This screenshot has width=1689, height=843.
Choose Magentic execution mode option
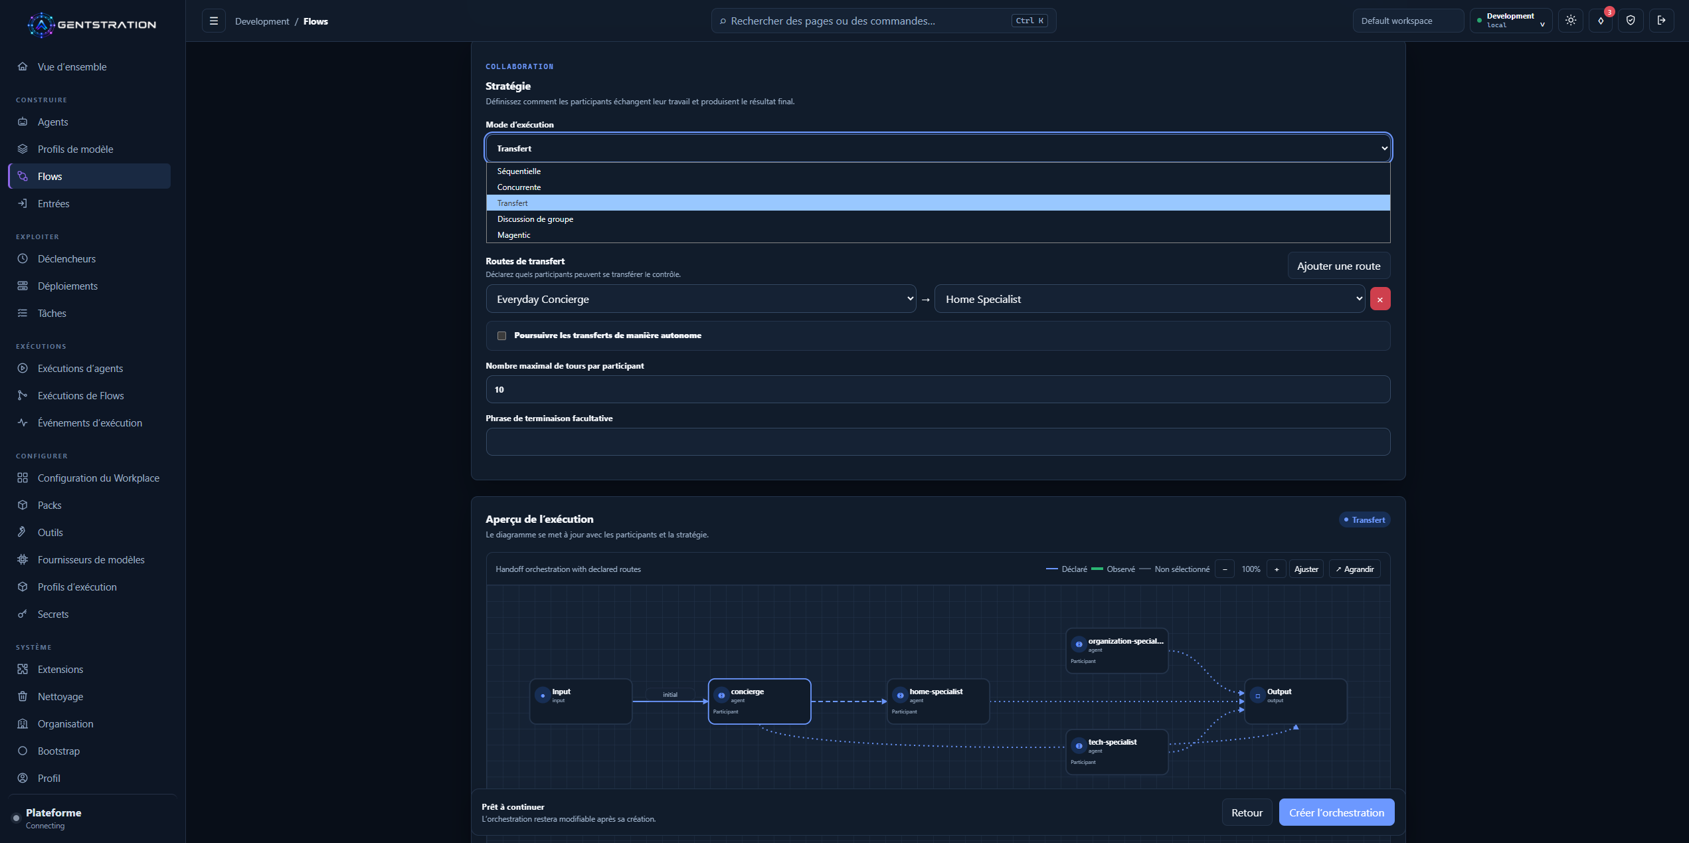coord(938,234)
